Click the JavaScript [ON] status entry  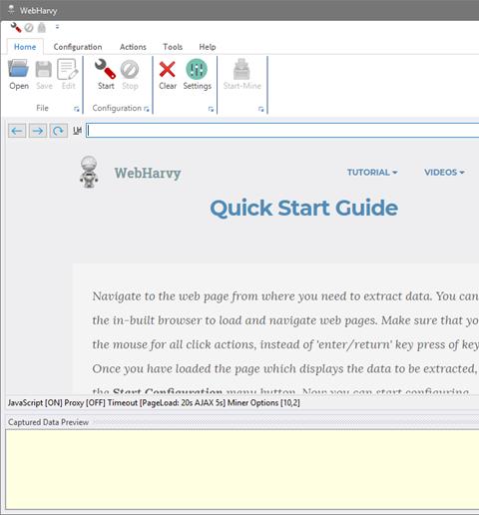(x=35, y=403)
